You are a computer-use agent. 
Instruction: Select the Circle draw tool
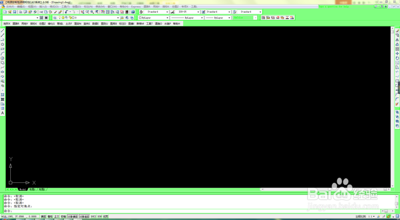tap(2, 58)
